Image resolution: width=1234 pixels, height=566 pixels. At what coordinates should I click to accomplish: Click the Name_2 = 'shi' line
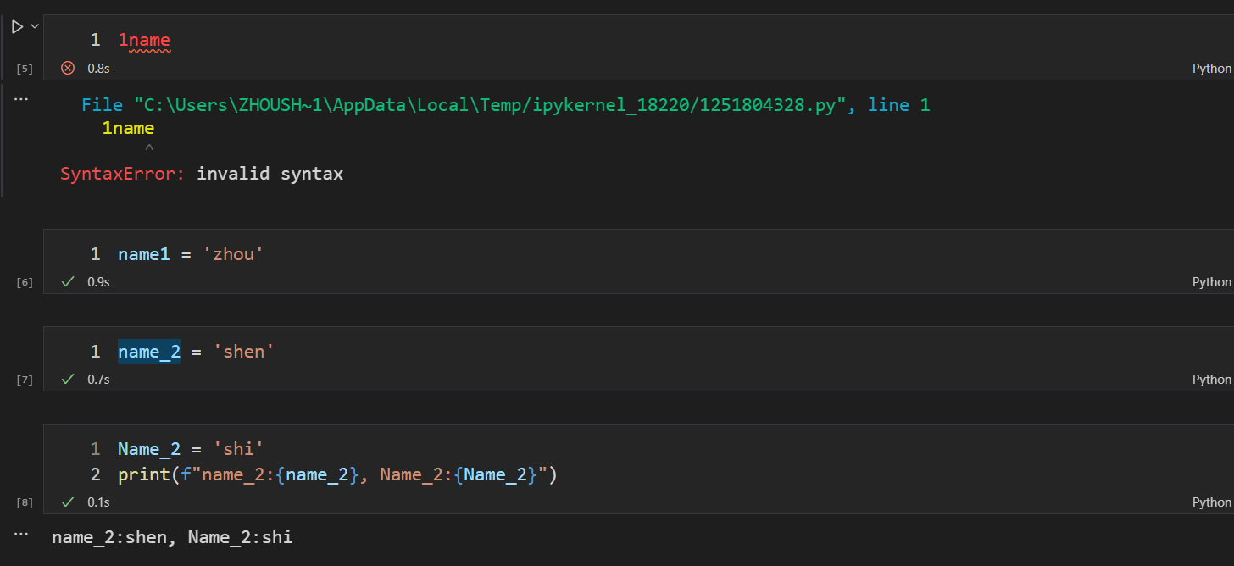coord(191,448)
